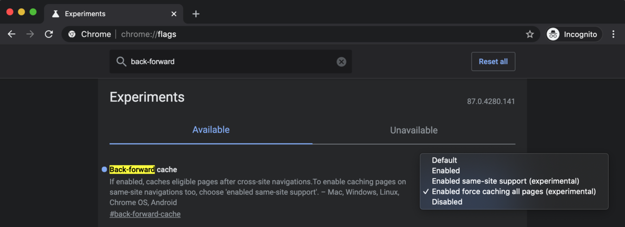Screen dimensions: 625x227
Task: Click the chrome://flags address bar
Action: click(299, 34)
